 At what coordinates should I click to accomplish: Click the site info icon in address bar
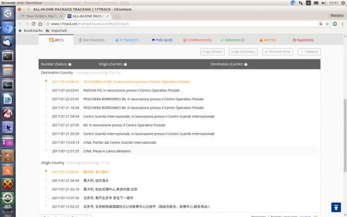(48, 24)
